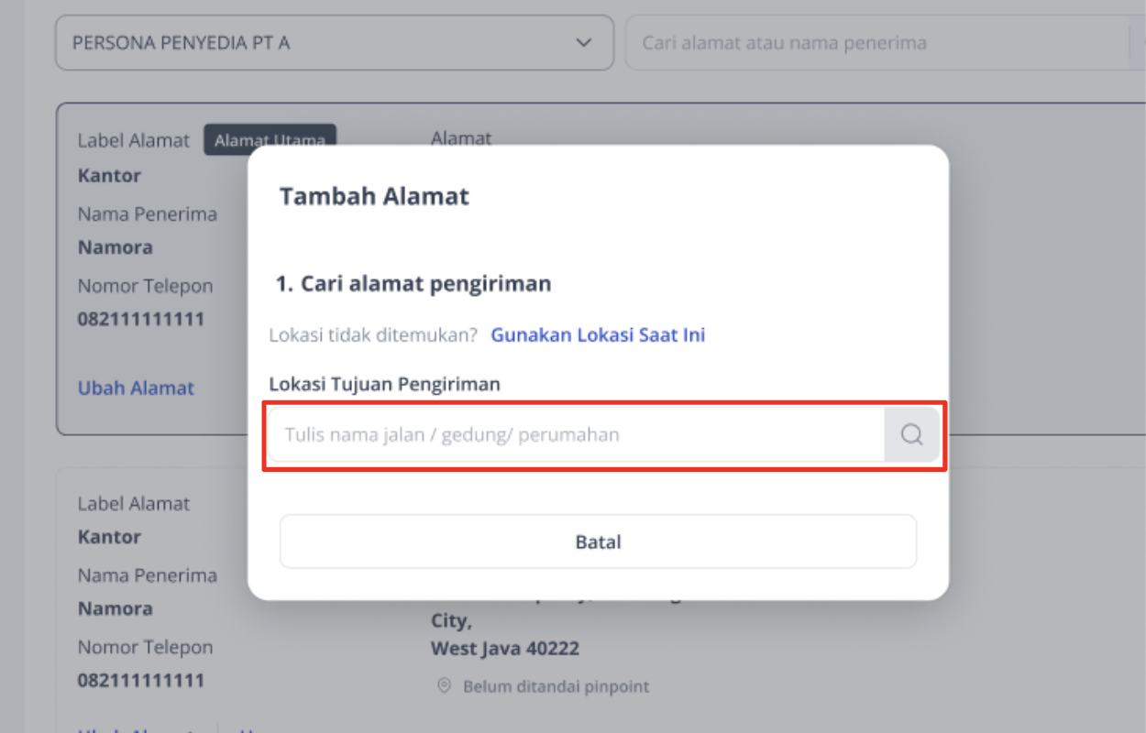The width and height of the screenshot is (1146, 733).
Task: Click the Kantor label in the upper card
Action: (109, 175)
